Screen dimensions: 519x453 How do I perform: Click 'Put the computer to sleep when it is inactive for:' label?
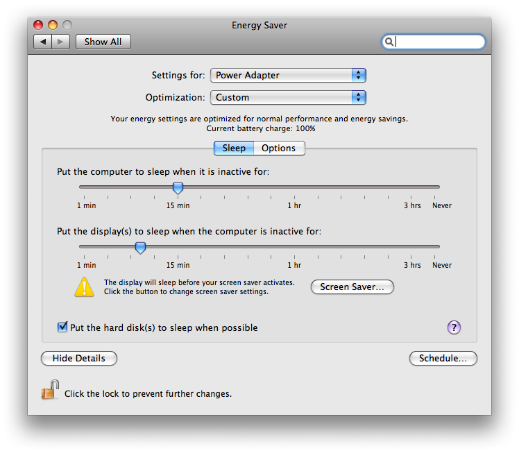163,172
